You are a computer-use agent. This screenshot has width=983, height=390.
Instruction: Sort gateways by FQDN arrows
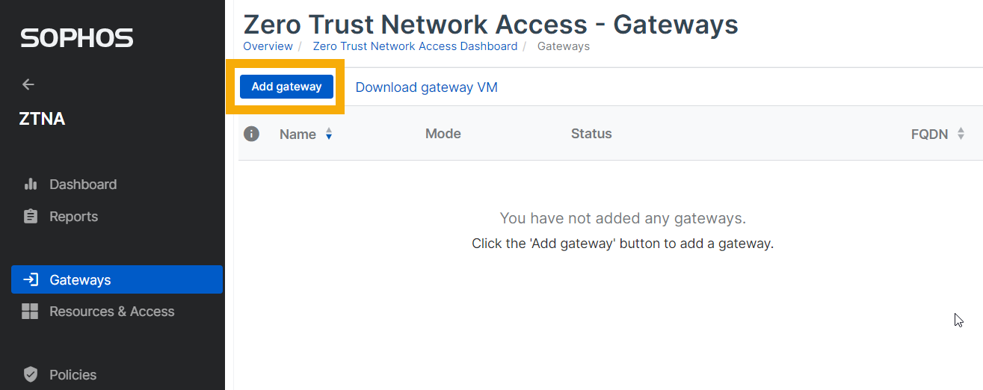point(961,134)
